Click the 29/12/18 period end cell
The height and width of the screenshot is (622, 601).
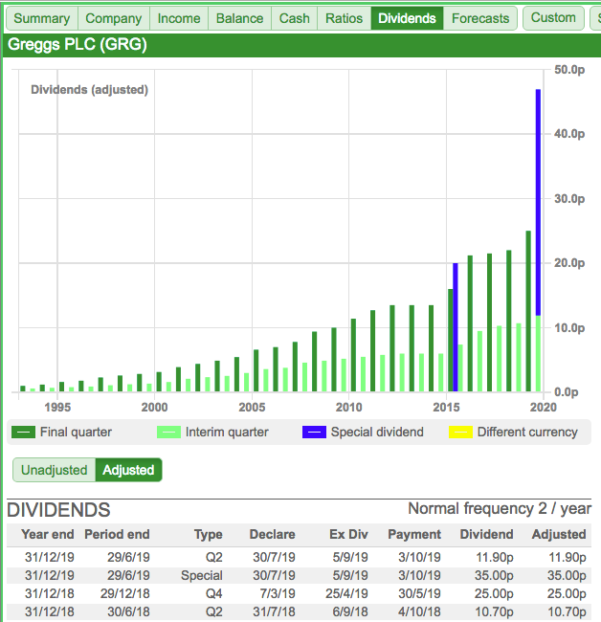tap(125, 594)
